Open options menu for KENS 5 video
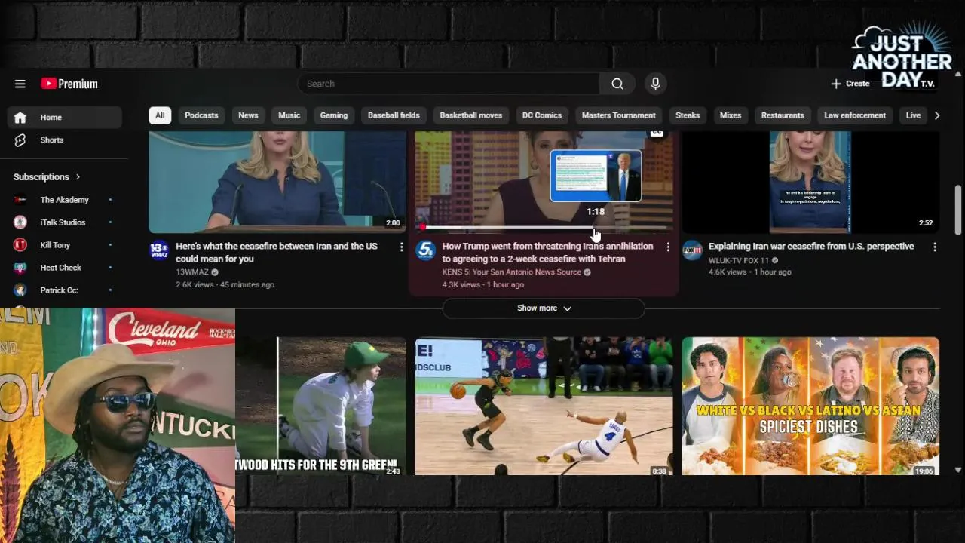The height and width of the screenshot is (543, 965). click(668, 247)
